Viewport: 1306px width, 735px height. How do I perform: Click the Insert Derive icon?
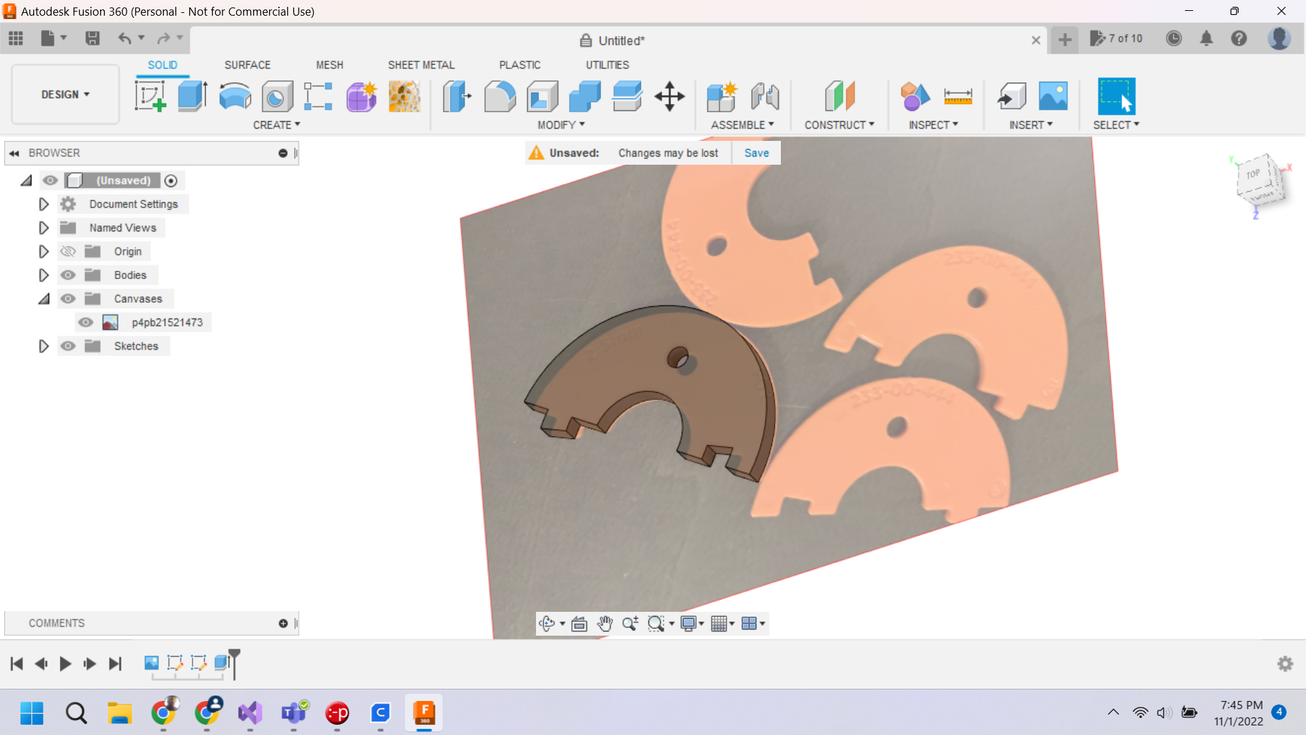(1011, 96)
